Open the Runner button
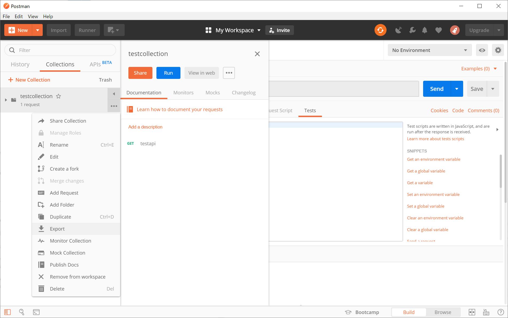Image resolution: width=508 pixels, height=318 pixels. click(87, 30)
